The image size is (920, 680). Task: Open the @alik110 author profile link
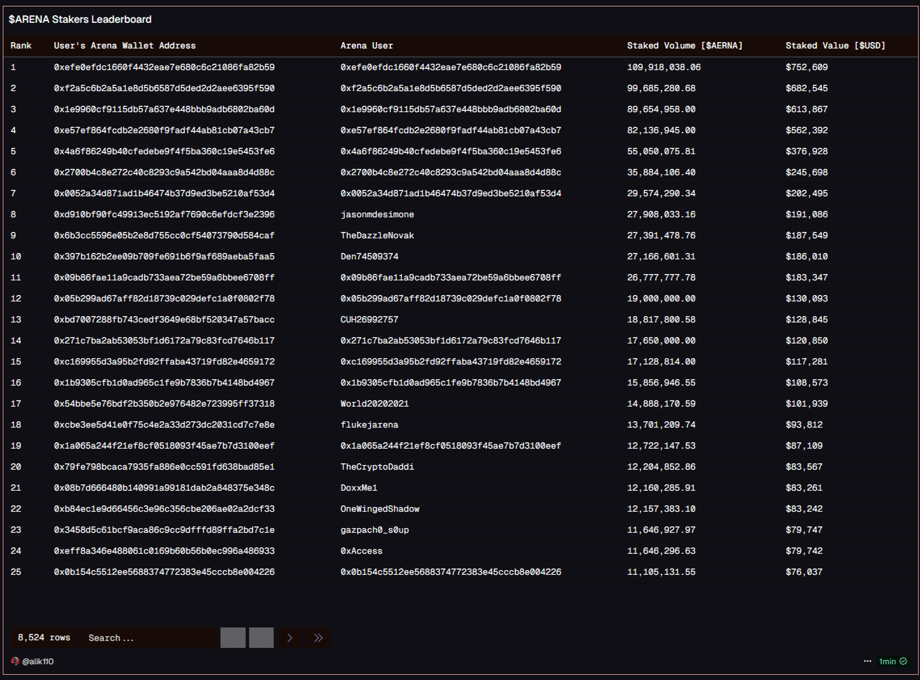tap(38, 661)
